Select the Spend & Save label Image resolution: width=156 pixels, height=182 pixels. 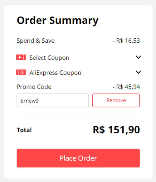click(x=36, y=41)
